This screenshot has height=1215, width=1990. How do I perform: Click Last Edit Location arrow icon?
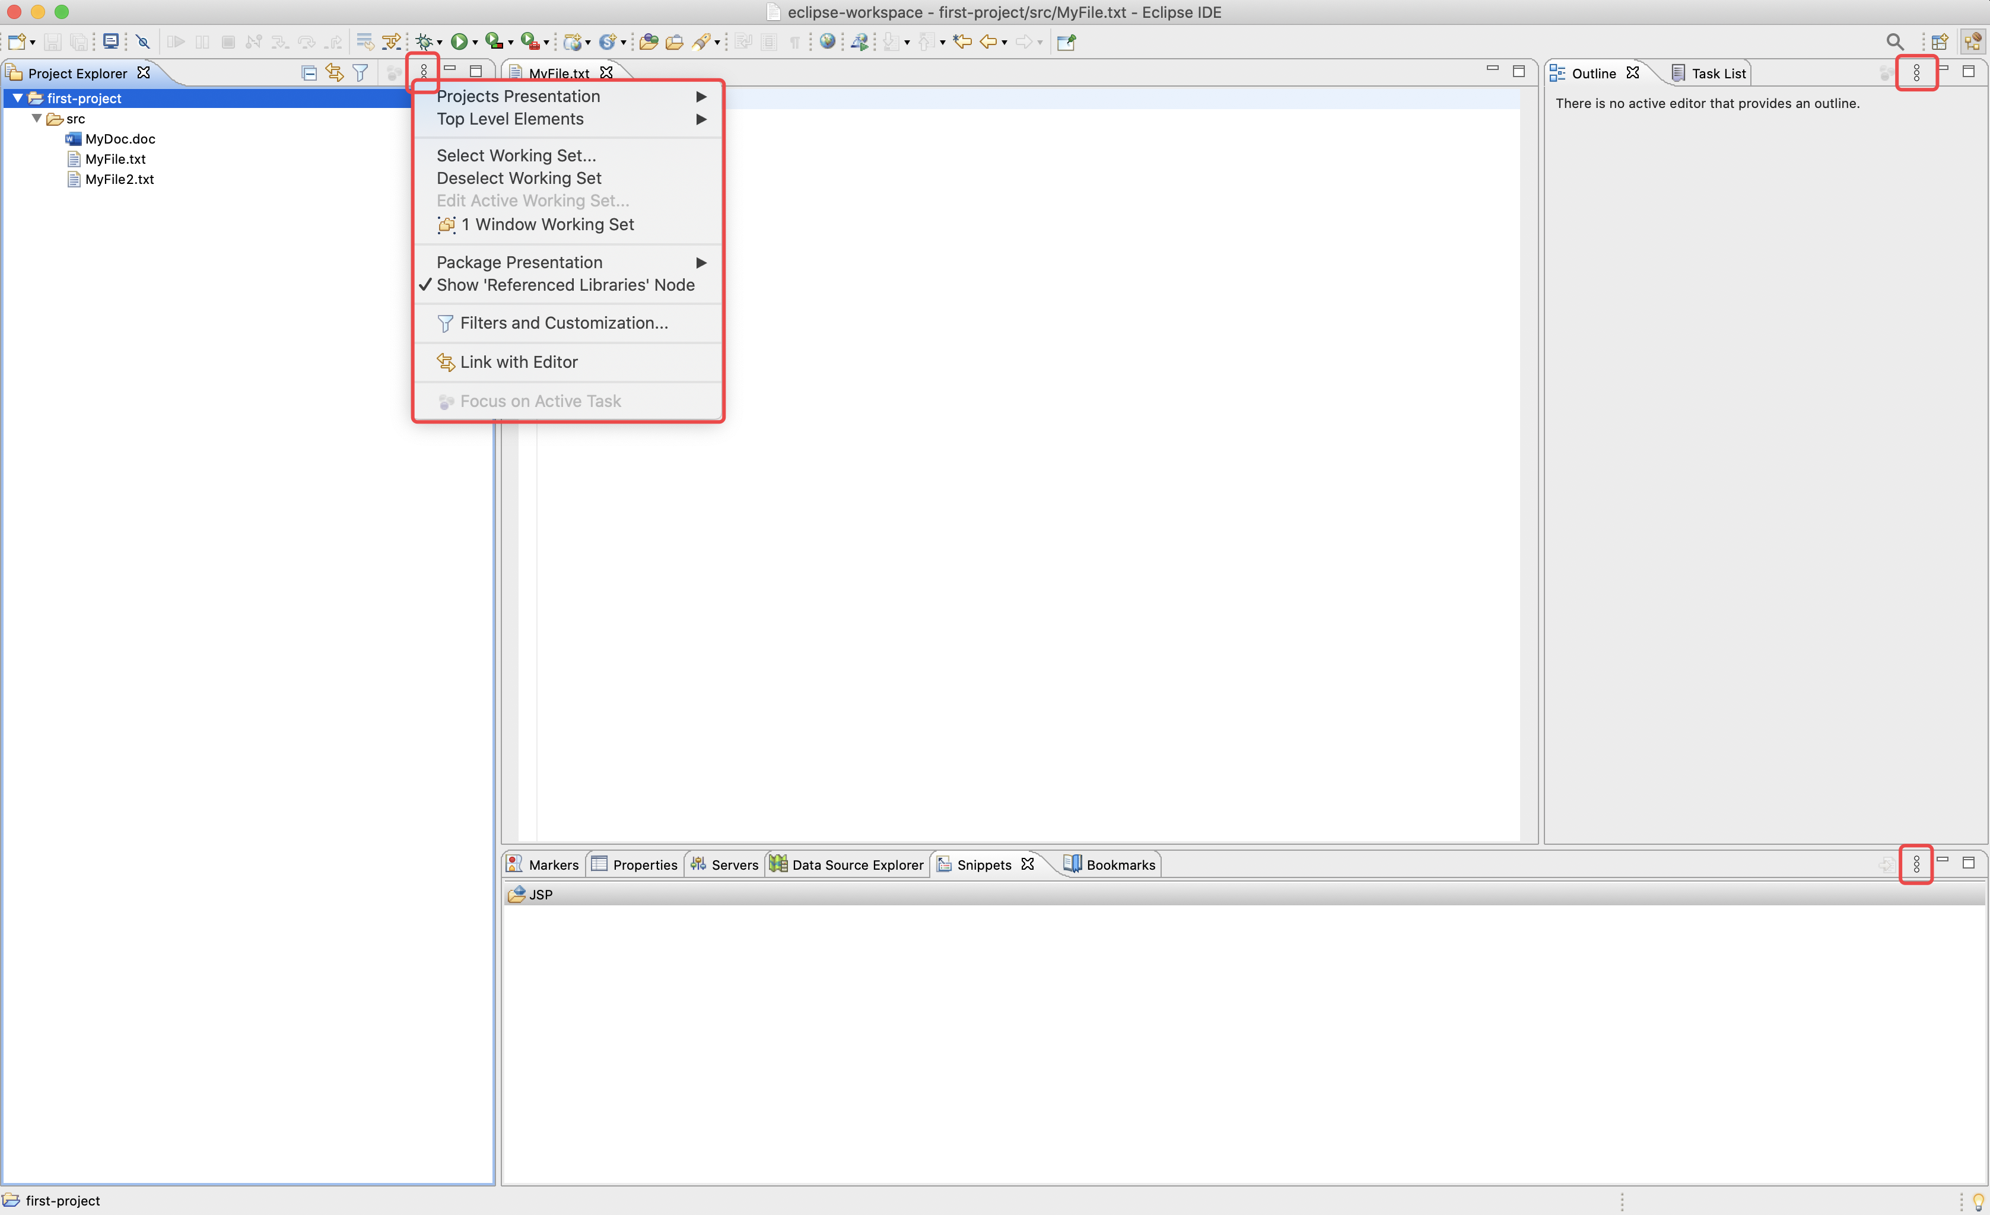(962, 41)
